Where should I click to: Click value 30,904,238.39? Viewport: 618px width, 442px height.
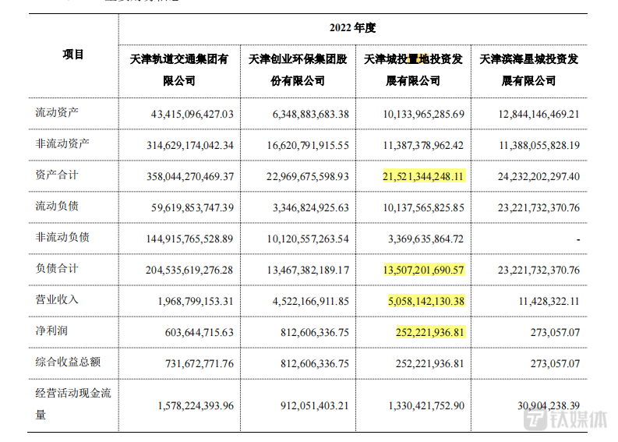pyautogui.click(x=548, y=405)
